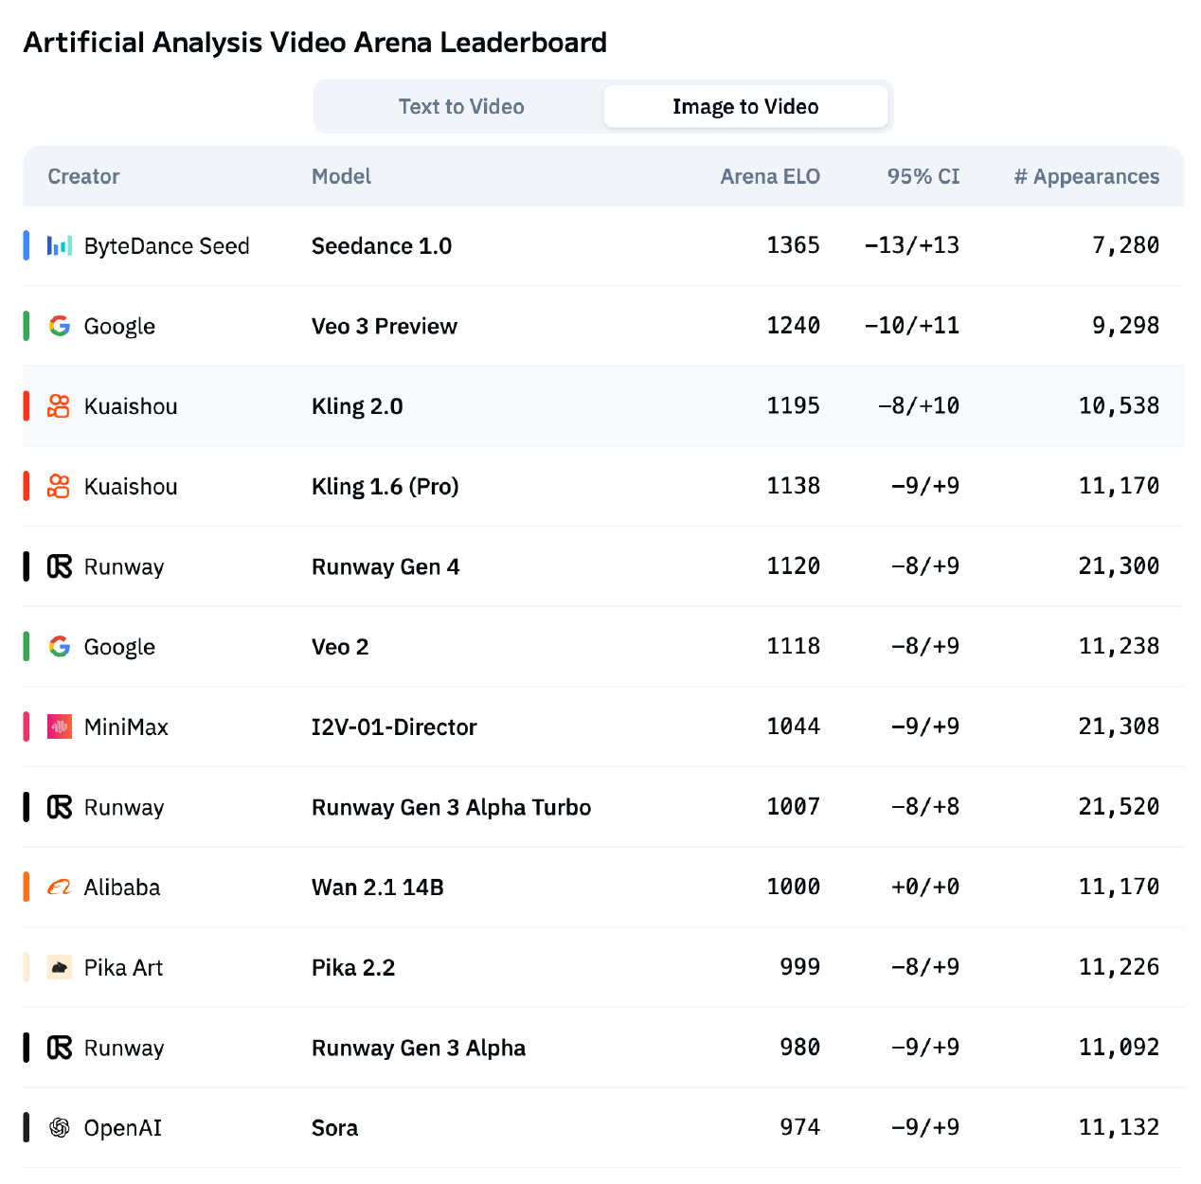This screenshot has height=1184, width=1201.
Task: Click the 1240 ELO score
Action: tap(794, 326)
